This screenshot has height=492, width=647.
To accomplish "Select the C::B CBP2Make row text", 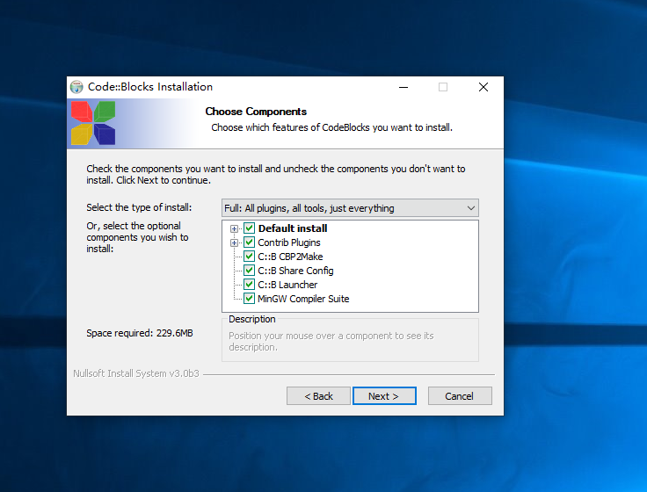I will (290, 257).
